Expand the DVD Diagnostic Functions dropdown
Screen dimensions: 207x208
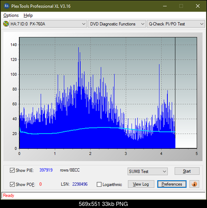(x=117, y=24)
